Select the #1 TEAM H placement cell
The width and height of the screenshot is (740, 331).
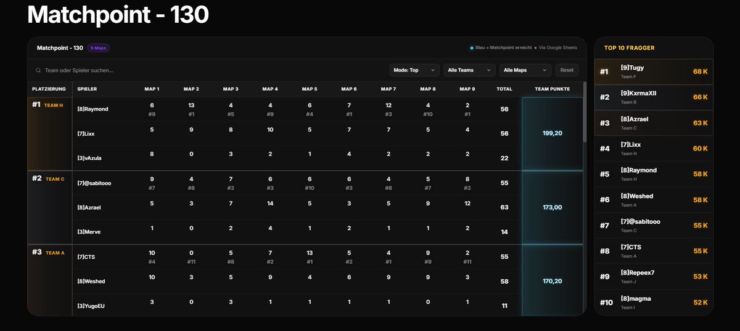(x=50, y=133)
